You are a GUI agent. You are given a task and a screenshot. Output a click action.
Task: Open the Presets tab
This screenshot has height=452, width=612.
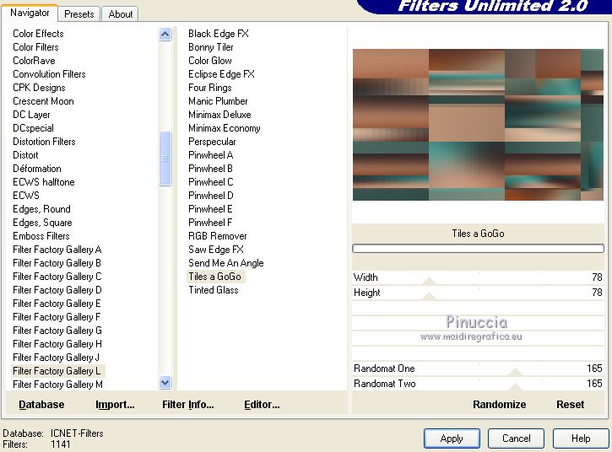[x=79, y=14]
